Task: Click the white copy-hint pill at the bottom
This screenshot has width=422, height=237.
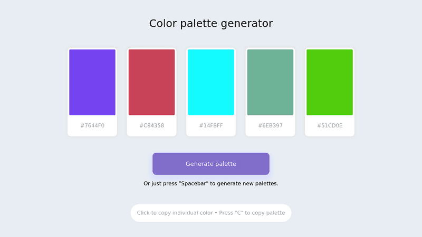Action: [211, 213]
